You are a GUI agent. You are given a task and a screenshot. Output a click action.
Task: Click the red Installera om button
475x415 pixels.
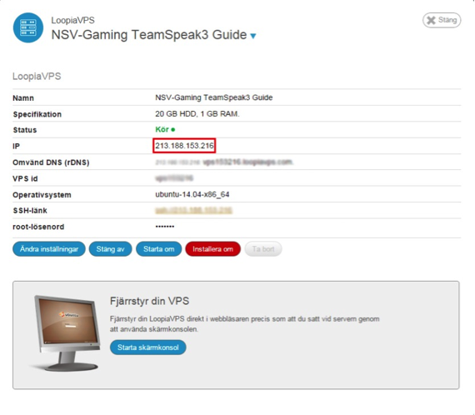[x=212, y=249]
